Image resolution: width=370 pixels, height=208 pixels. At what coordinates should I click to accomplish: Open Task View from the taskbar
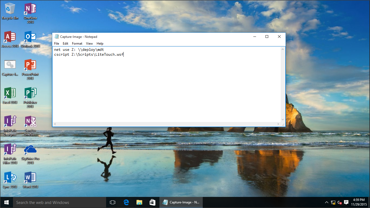click(113, 202)
